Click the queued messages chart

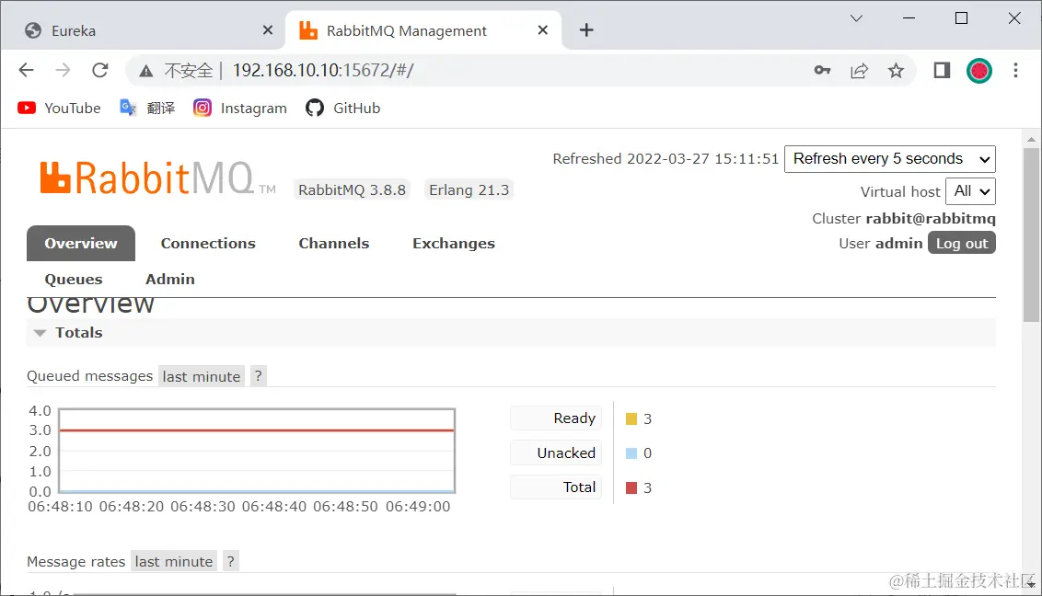257,451
